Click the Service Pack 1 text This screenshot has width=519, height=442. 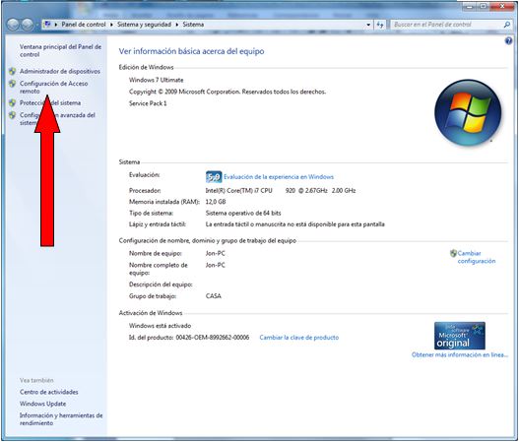pos(148,103)
